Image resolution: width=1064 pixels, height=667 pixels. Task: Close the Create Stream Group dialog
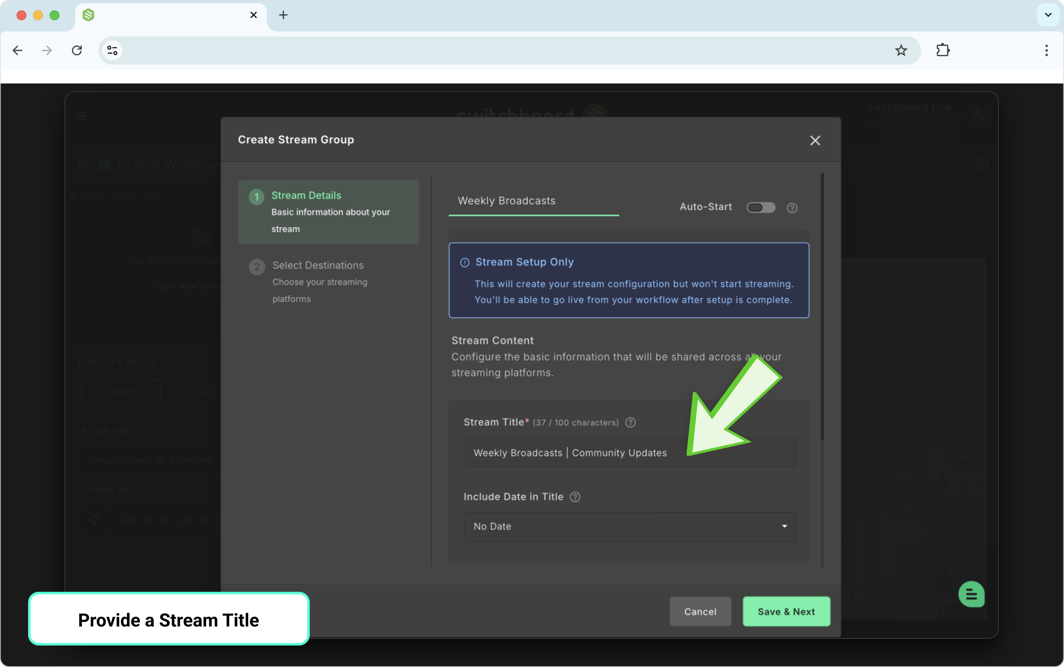[815, 140]
